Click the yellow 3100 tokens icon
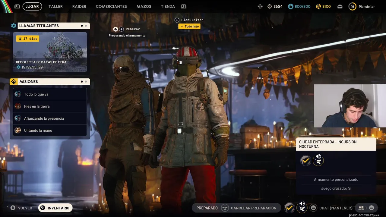 pyautogui.click(x=318, y=6)
